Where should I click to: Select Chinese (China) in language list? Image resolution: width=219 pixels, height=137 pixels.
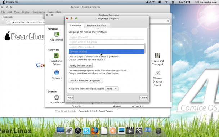coord(106,52)
